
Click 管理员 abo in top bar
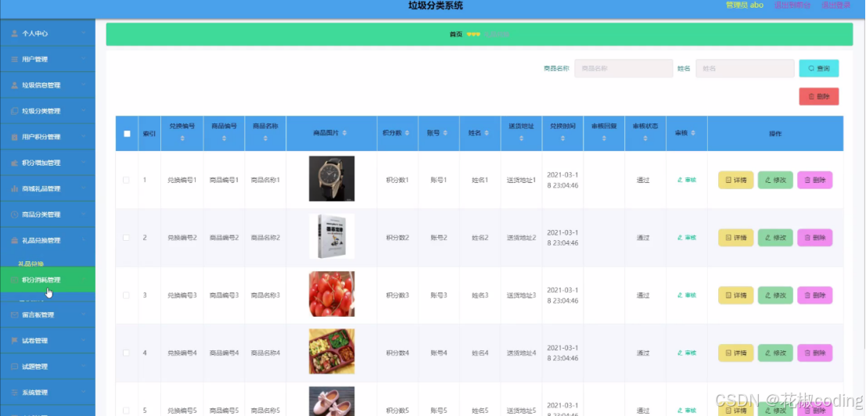(x=745, y=5)
